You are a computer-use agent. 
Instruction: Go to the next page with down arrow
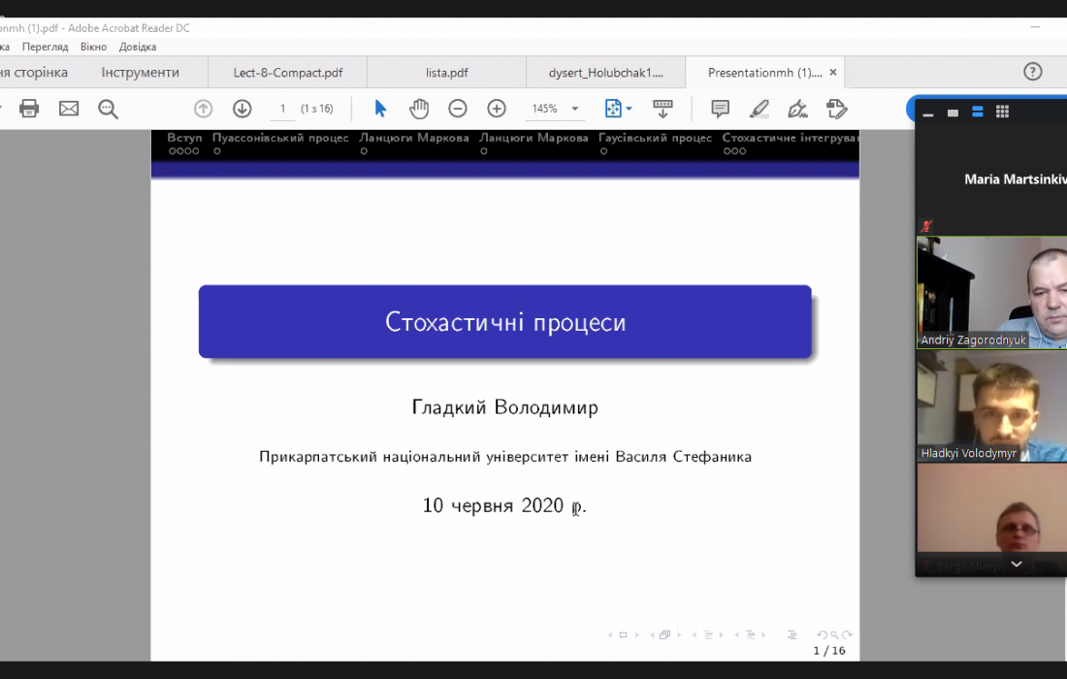pyautogui.click(x=242, y=109)
